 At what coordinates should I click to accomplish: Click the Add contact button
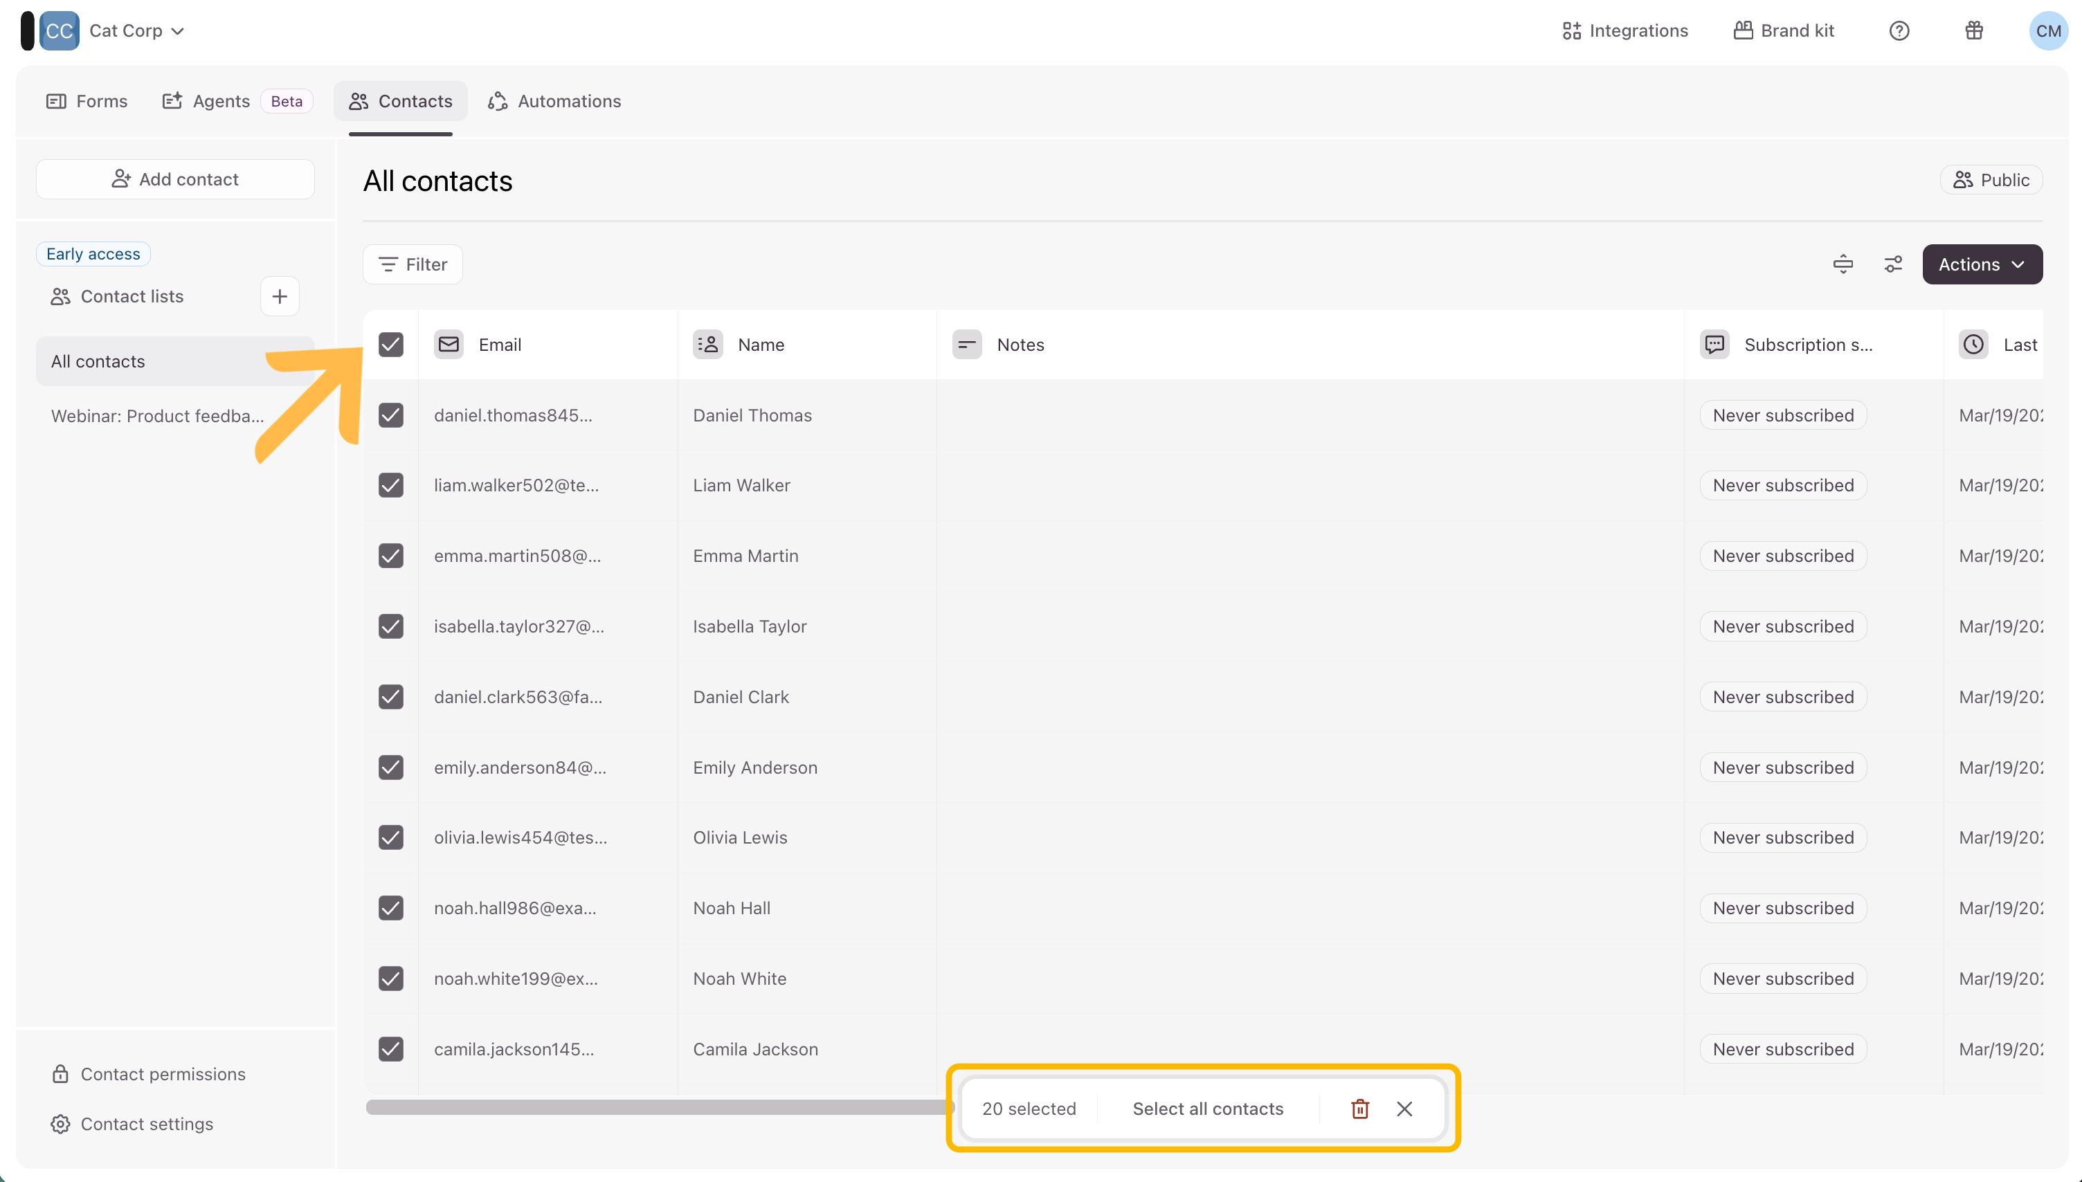175,179
